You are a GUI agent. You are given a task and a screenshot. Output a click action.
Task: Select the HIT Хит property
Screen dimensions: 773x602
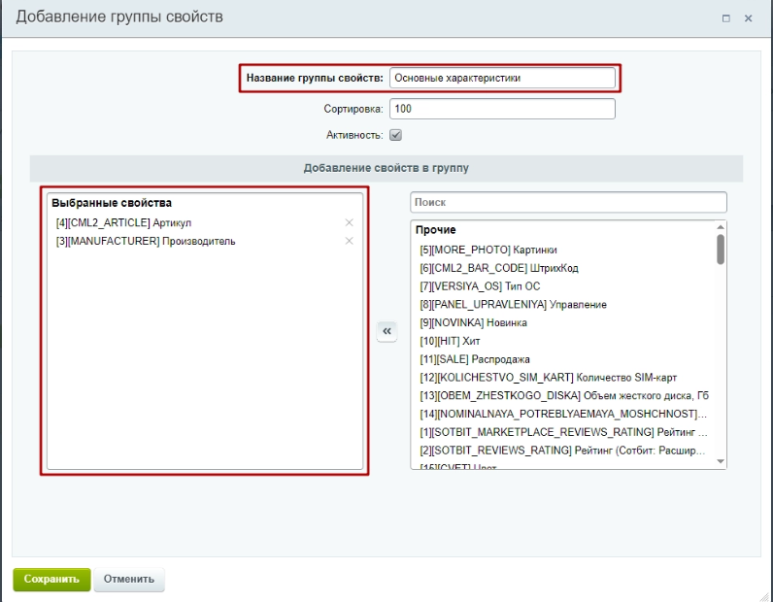pos(451,342)
